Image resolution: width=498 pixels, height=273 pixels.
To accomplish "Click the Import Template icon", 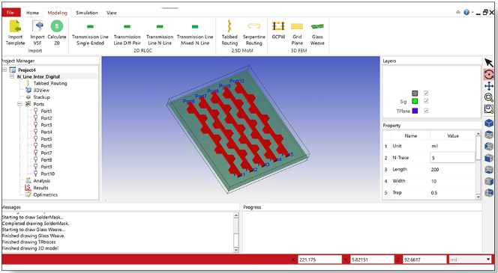I will click(15, 27).
